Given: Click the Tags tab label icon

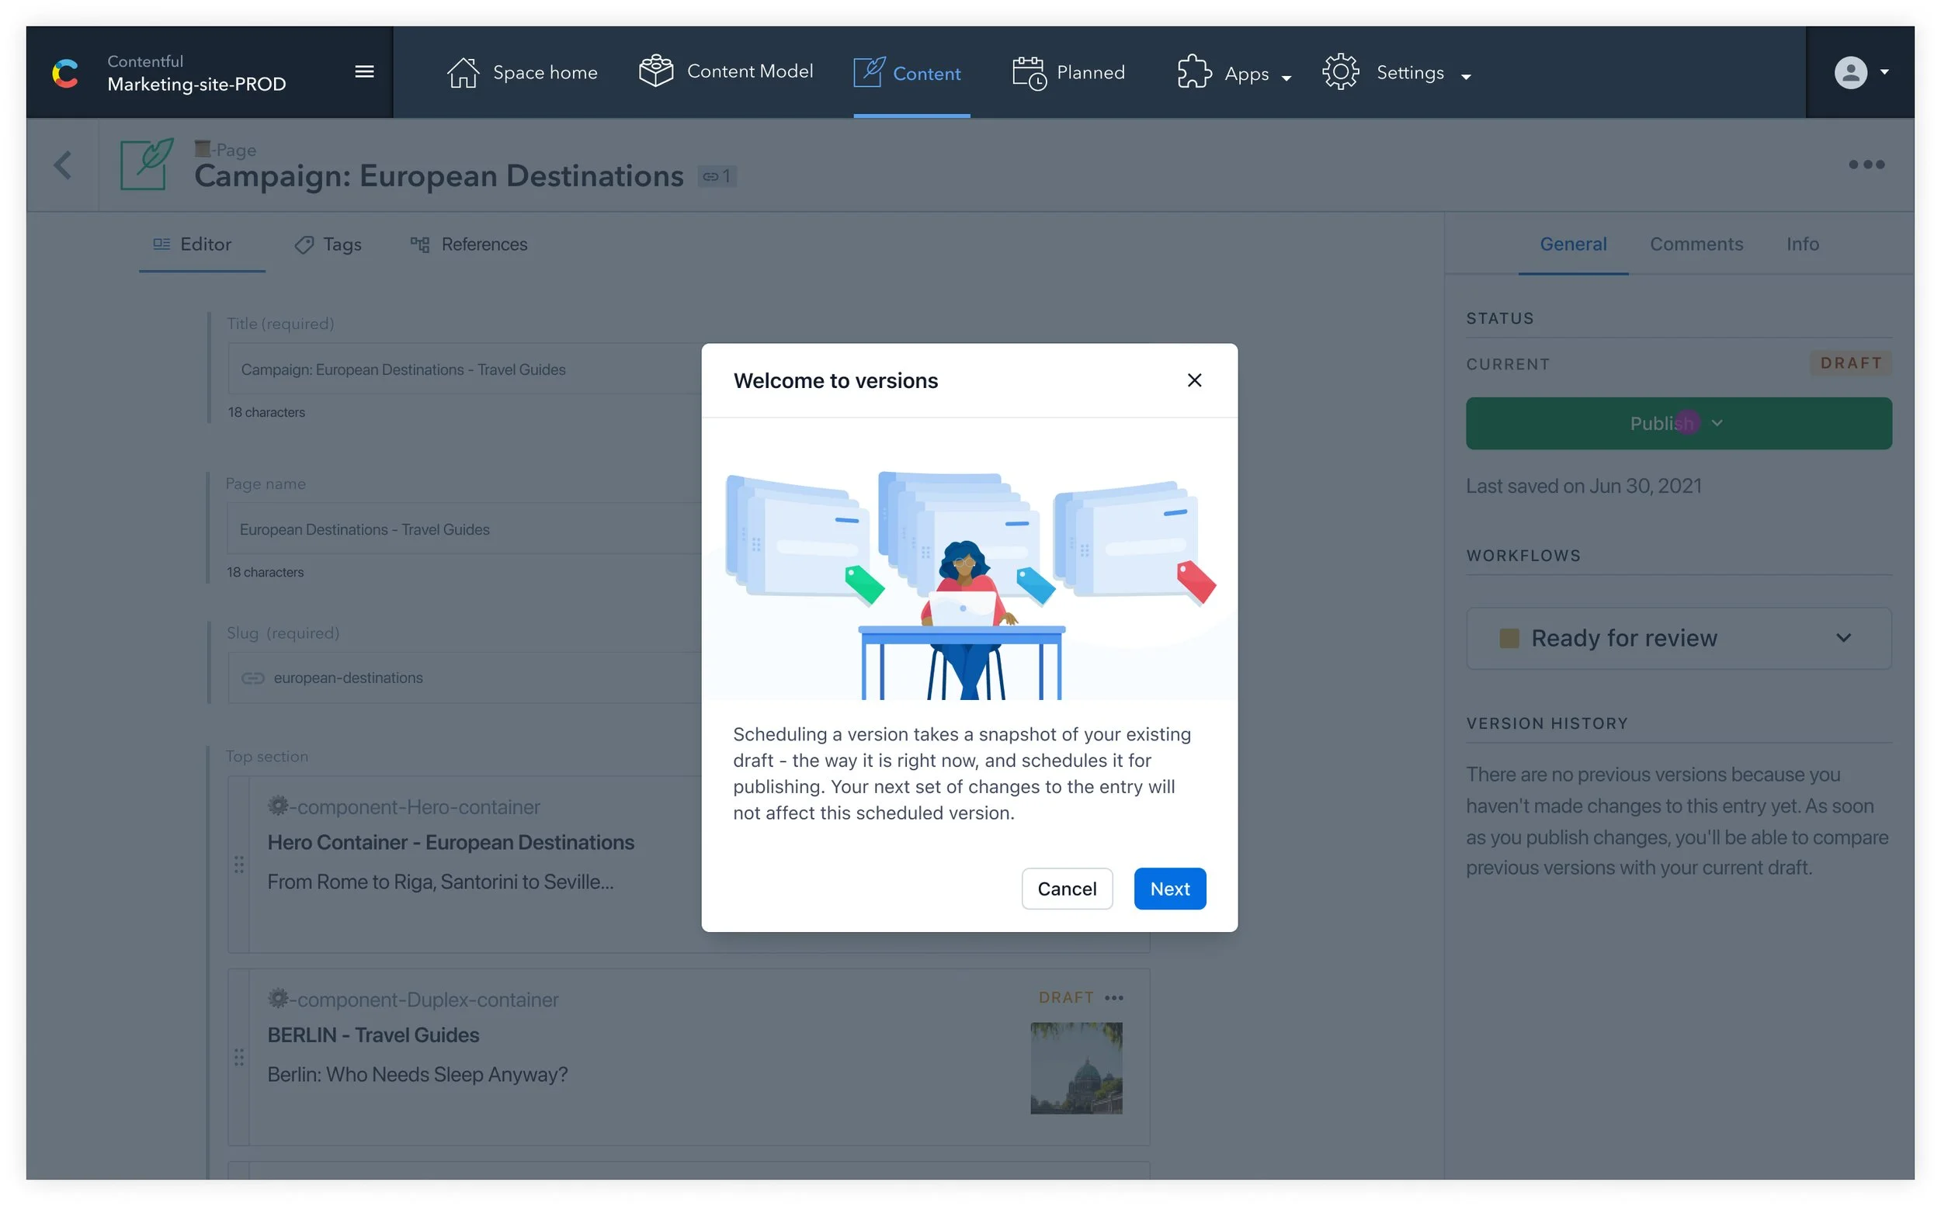Looking at the screenshot, I should (304, 245).
